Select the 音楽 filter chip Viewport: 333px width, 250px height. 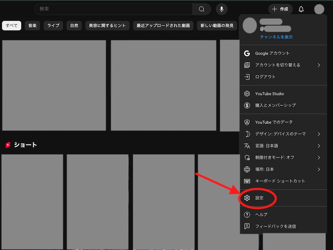32,25
